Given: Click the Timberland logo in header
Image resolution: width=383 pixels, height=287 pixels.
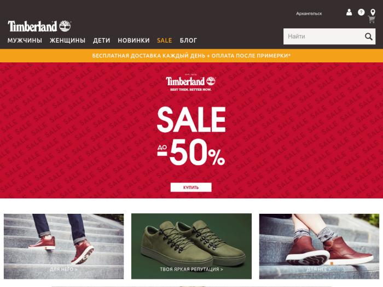Looking at the screenshot, I should pyautogui.click(x=39, y=26).
